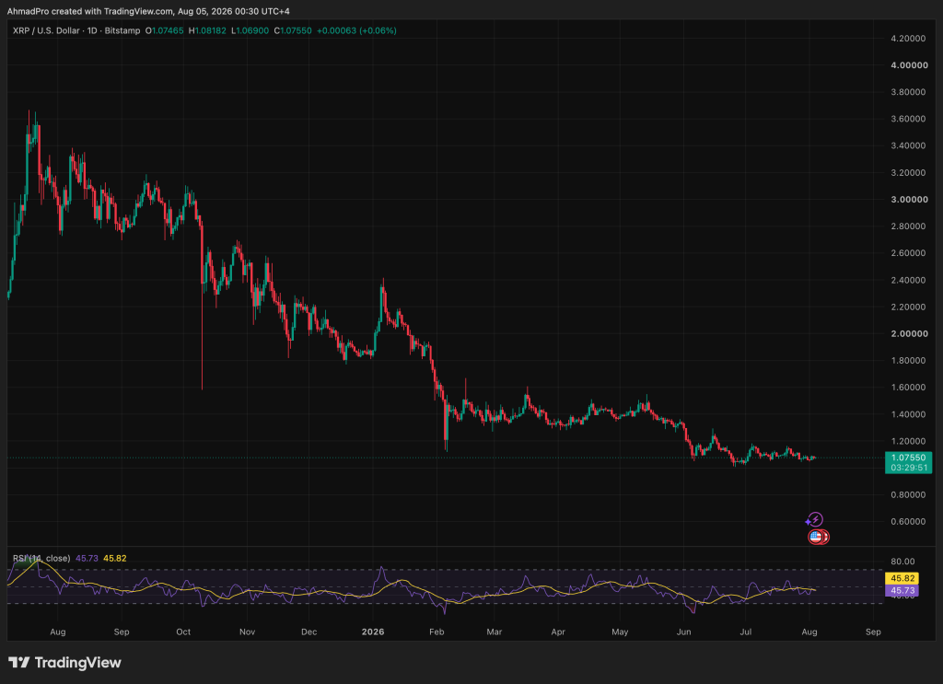
Task: Click the 2.80000 price scale label
Action: [x=908, y=226]
